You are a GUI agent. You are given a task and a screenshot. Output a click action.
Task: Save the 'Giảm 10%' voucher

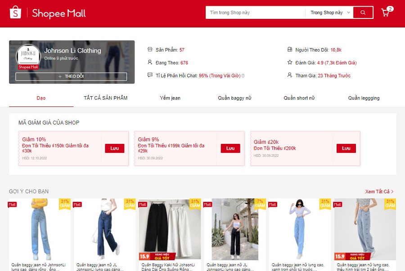click(114, 148)
